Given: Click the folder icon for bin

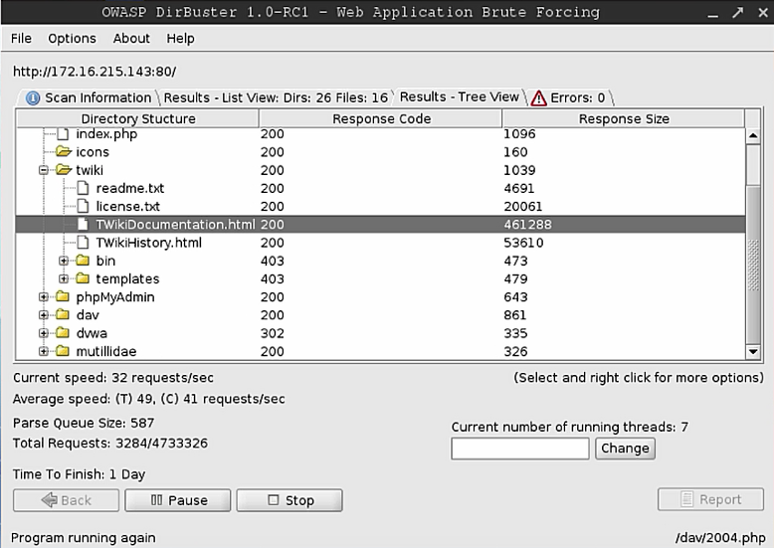Looking at the screenshot, I should click(83, 261).
